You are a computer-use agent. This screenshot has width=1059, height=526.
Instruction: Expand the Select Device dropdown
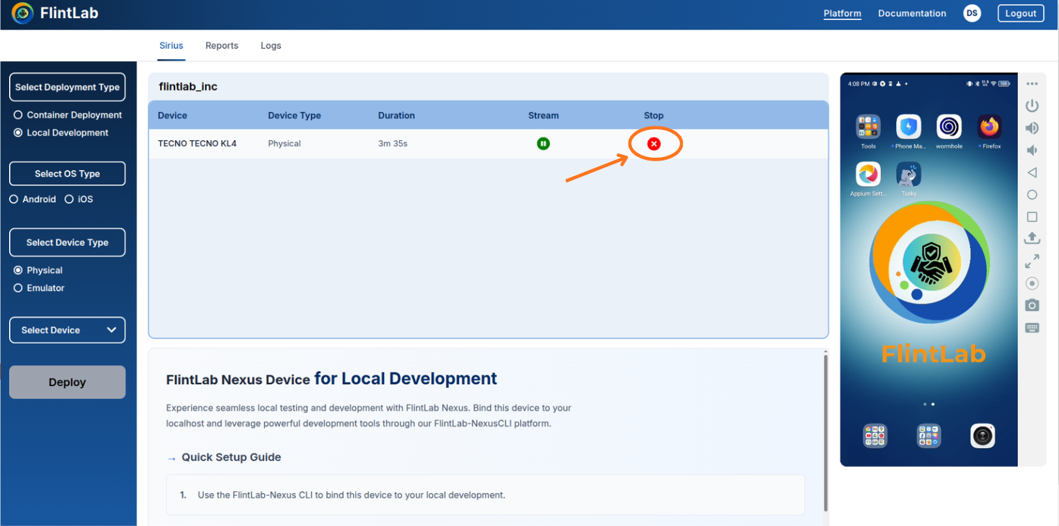(67, 330)
